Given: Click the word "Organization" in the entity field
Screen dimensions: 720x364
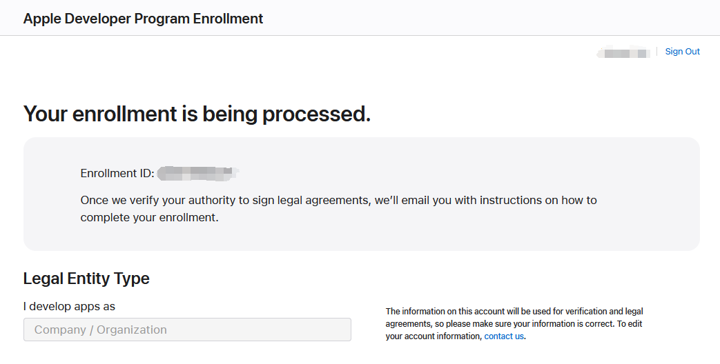Looking at the screenshot, I should coord(132,330).
